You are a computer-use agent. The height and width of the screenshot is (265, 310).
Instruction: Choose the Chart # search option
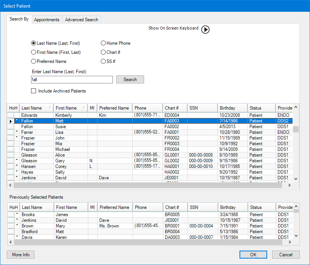pyautogui.click(x=103, y=52)
